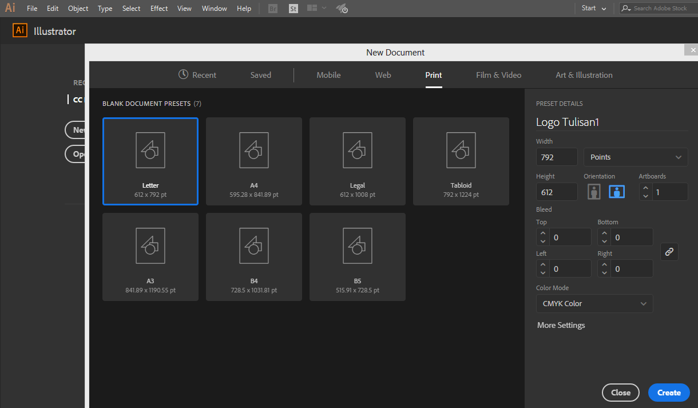698x408 pixels.
Task: Expand the arrange documents dropdown arrow
Action: pos(324,8)
